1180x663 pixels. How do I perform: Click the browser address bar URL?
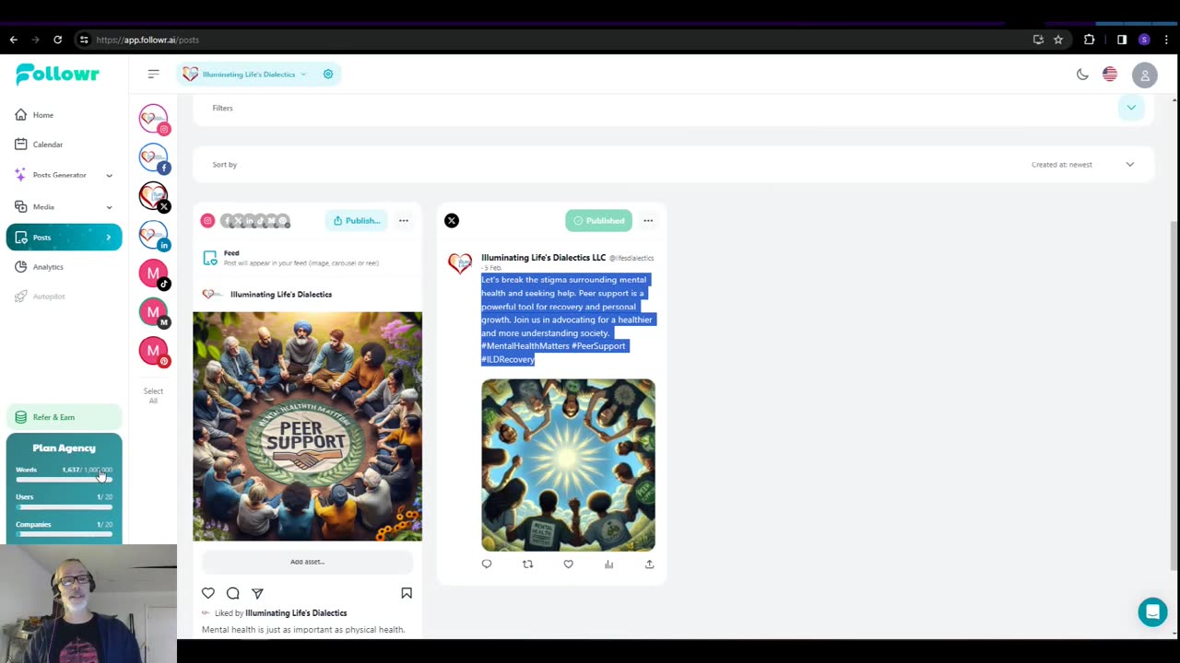pos(147,40)
